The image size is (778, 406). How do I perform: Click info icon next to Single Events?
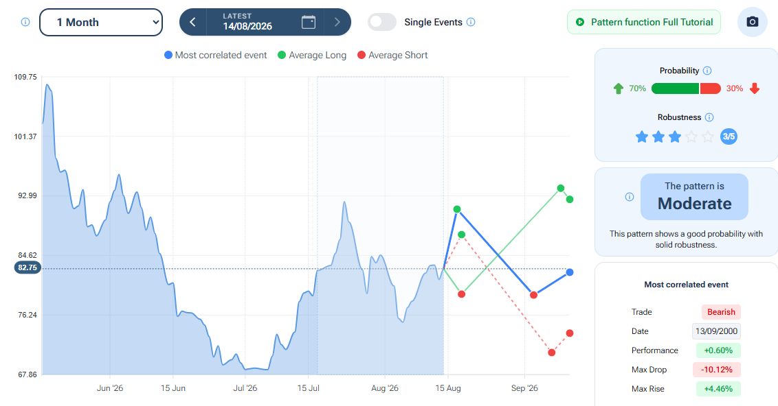tap(471, 22)
